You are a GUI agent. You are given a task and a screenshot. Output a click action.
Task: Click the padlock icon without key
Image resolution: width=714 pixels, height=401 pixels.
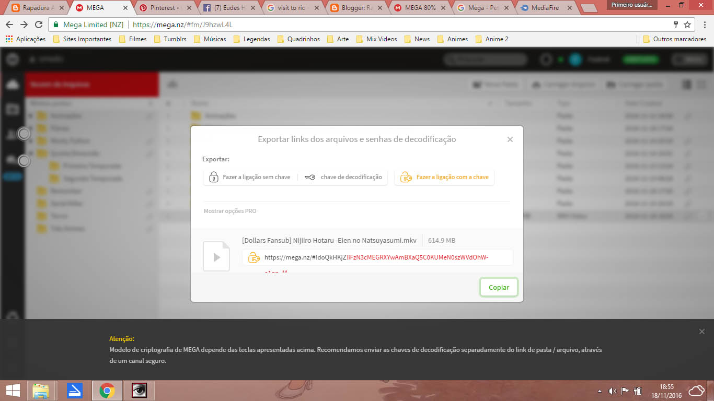(x=213, y=177)
